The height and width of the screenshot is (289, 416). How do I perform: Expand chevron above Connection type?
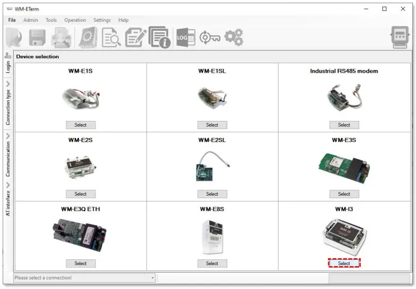[8, 84]
